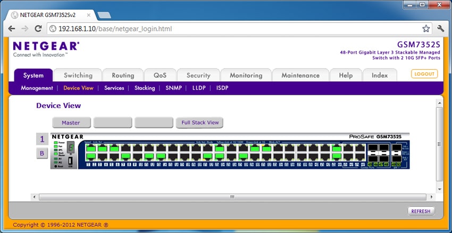Viewport: 452px width, 233px height.
Task: Click the vertical scrollbar thumb
Action: point(440,144)
